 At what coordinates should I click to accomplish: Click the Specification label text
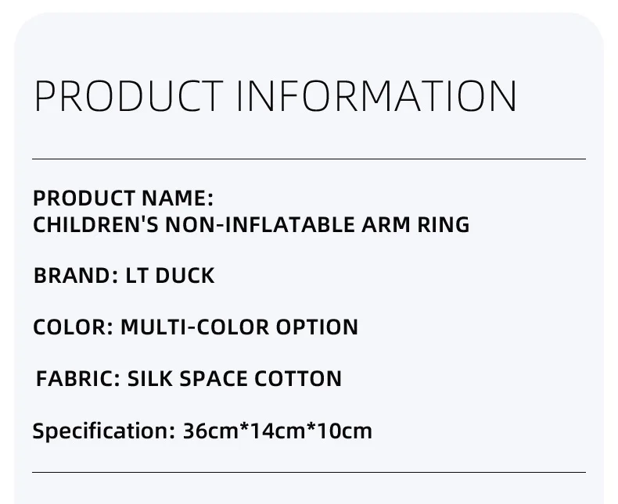(x=104, y=431)
